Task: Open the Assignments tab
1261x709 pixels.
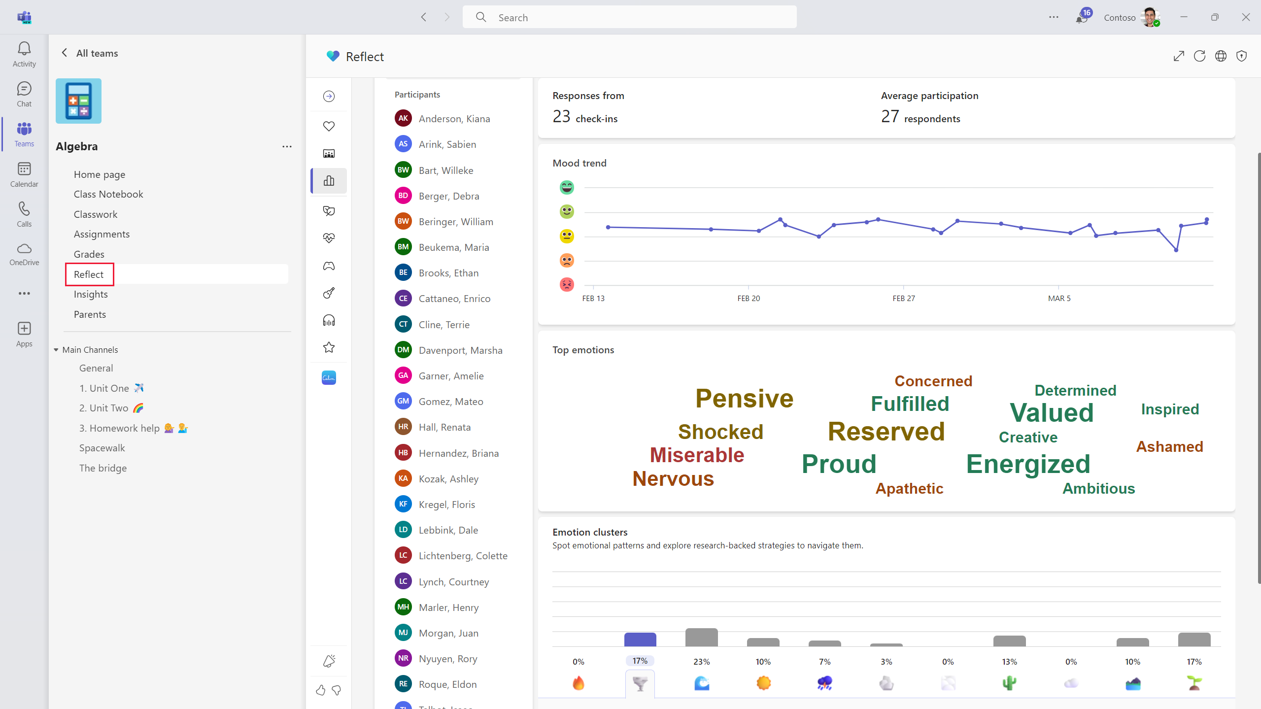Action: [x=102, y=234]
